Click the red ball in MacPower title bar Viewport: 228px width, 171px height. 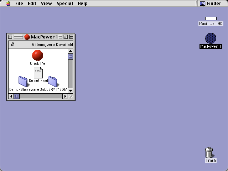pos(27,37)
